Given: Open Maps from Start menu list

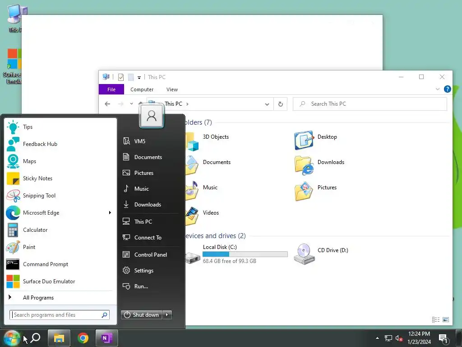Looking at the screenshot, I should click(x=60, y=161).
